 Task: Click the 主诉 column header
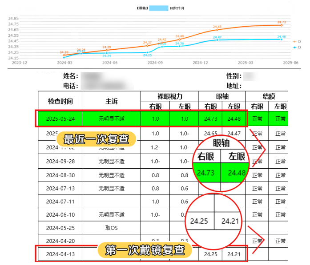[111, 101]
